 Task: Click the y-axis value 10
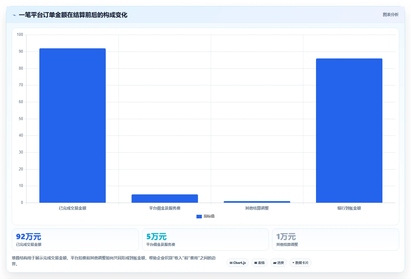pos(21,186)
